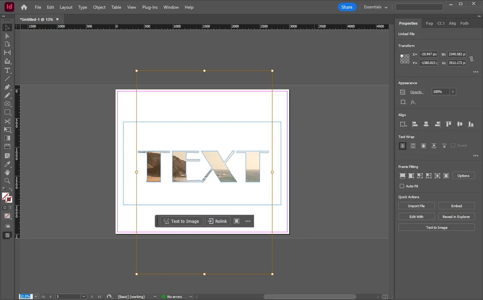The width and height of the screenshot is (483, 300).
Task: Click Text to Image in floating bar
Action: [x=181, y=221]
